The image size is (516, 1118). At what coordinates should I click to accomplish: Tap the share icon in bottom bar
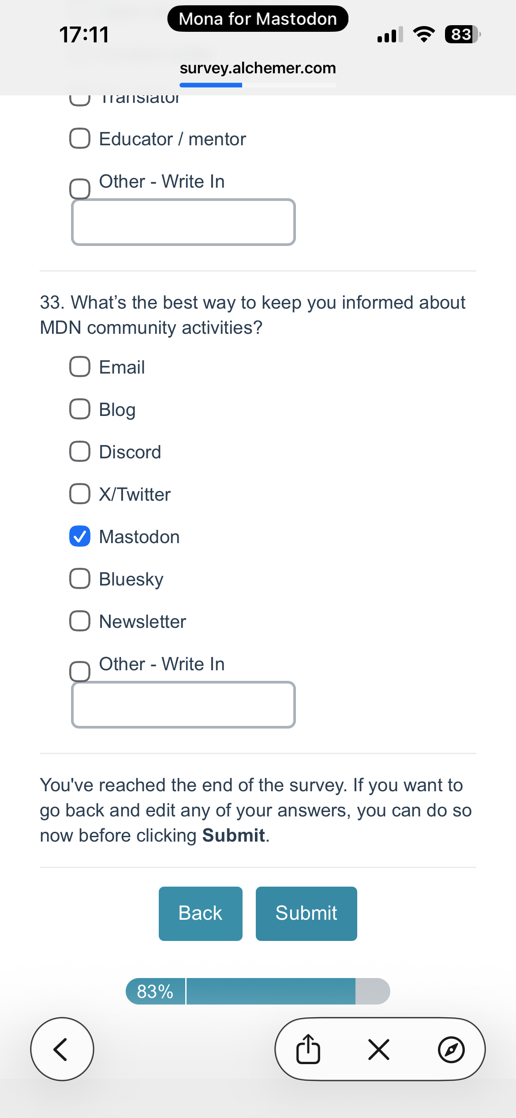pos(308,1049)
